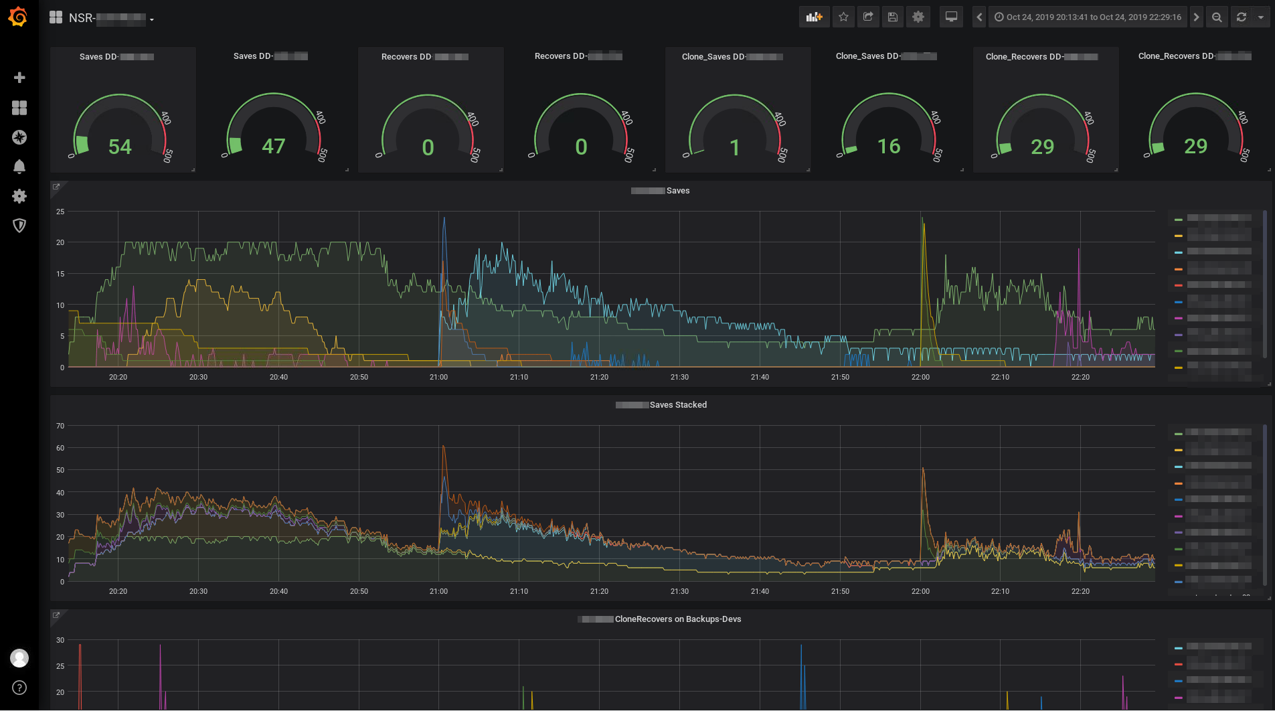This screenshot has width=1275, height=711.
Task: Click first Clone_Recovers DD panel title
Action: point(1042,57)
